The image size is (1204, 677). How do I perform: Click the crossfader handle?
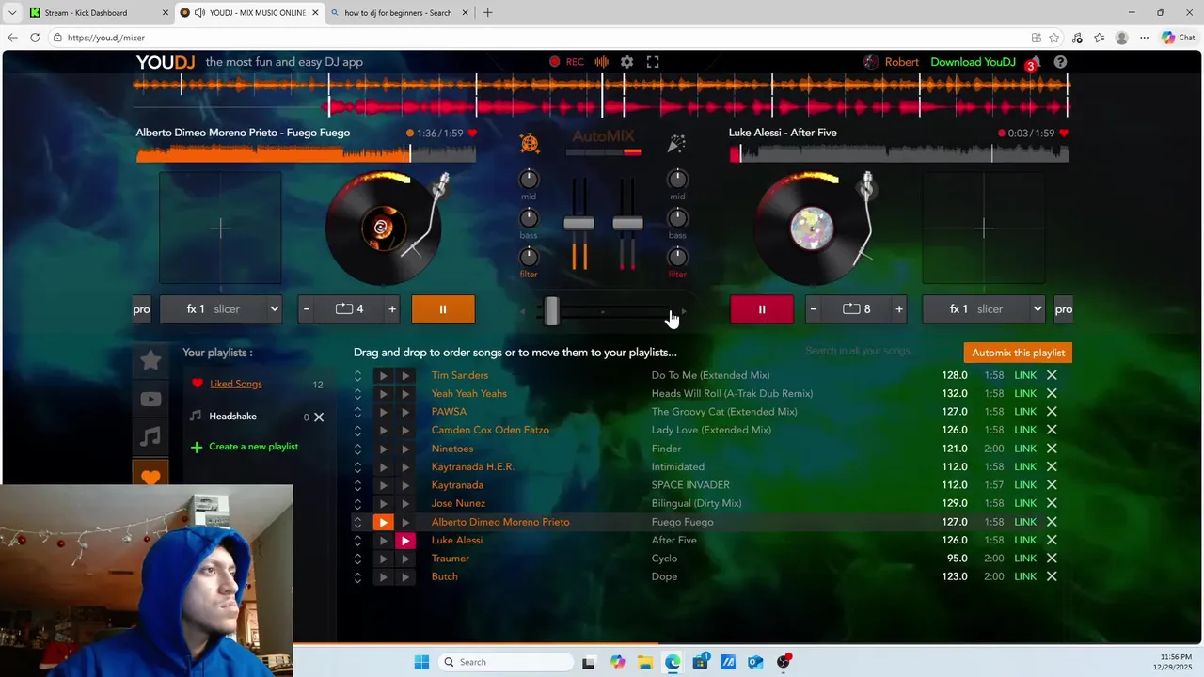click(552, 311)
